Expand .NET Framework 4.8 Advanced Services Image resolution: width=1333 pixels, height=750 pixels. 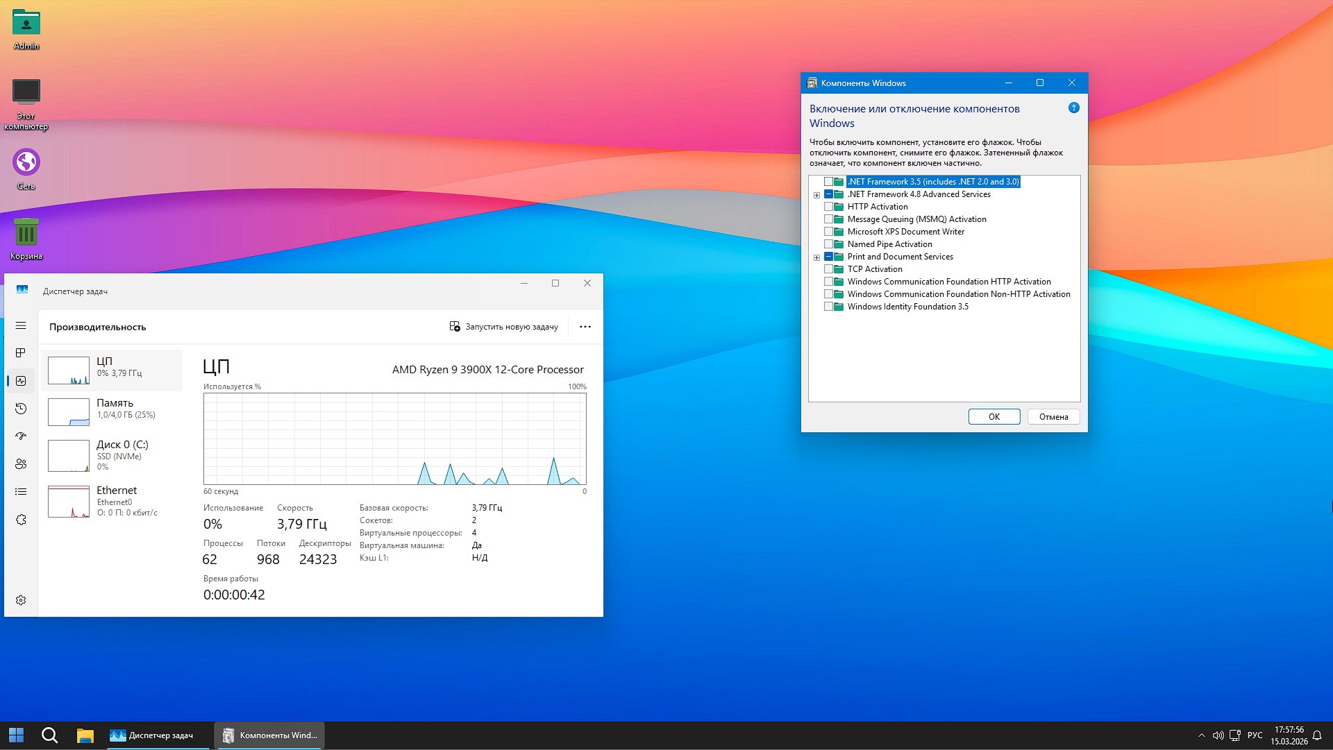(x=816, y=194)
